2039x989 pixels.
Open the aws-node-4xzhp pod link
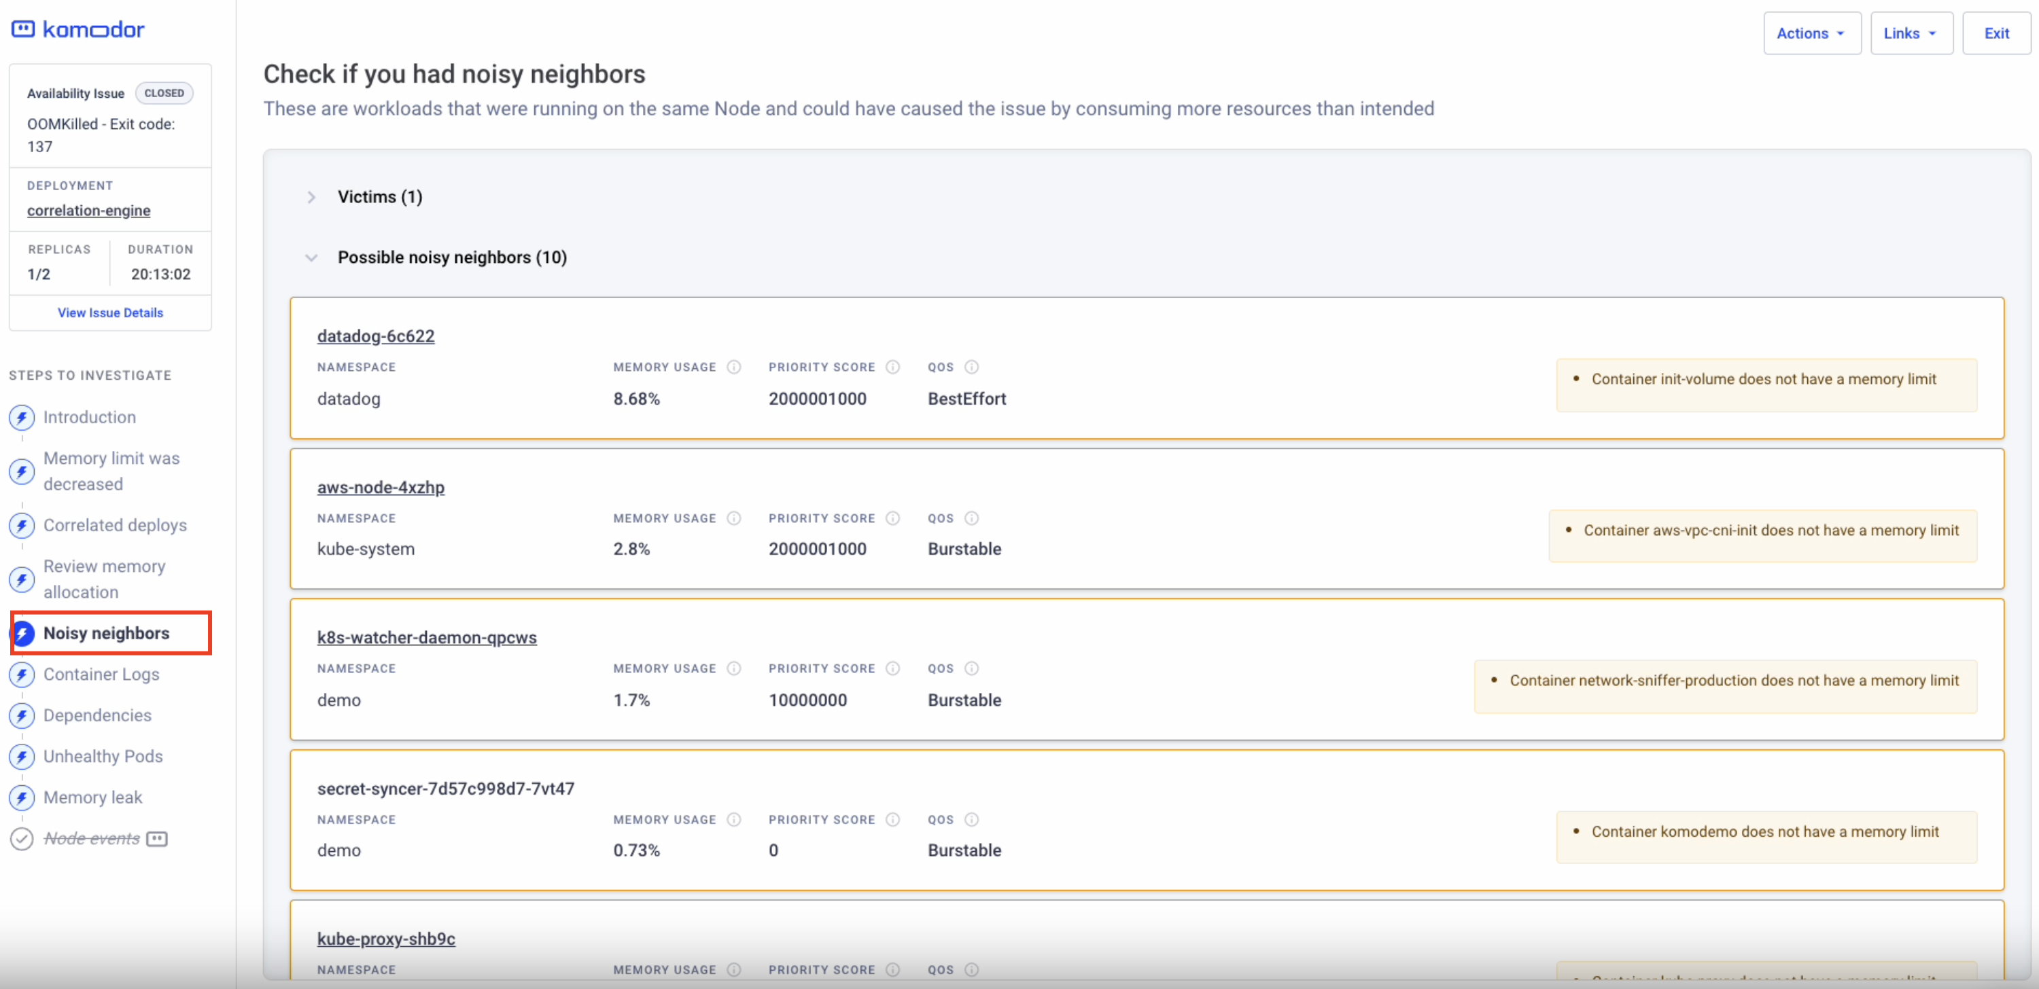381,488
